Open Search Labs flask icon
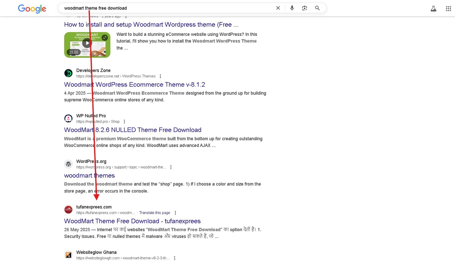Viewport: 455px width, 261px height. (433, 9)
